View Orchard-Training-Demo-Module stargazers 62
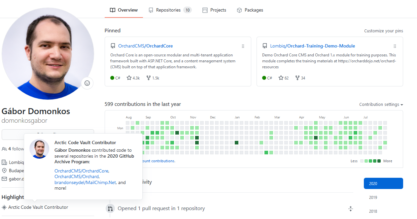The width and height of the screenshot is (417, 219). pos(284,78)
